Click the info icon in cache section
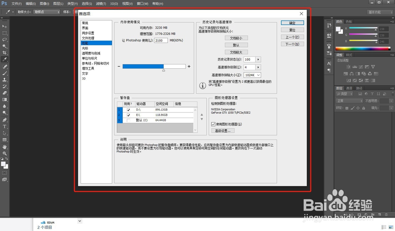The image size is (395, 231). 203,86
